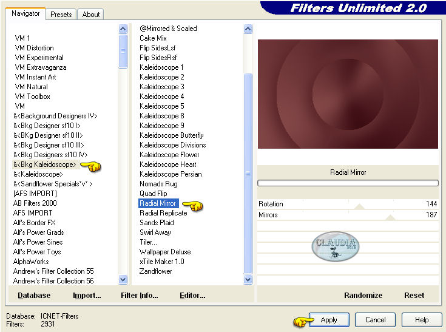Image resolution: width=446 pixels, height=332 pixels.
Task: Switch to the Navigator tab
Action: [x=25, y=13]
